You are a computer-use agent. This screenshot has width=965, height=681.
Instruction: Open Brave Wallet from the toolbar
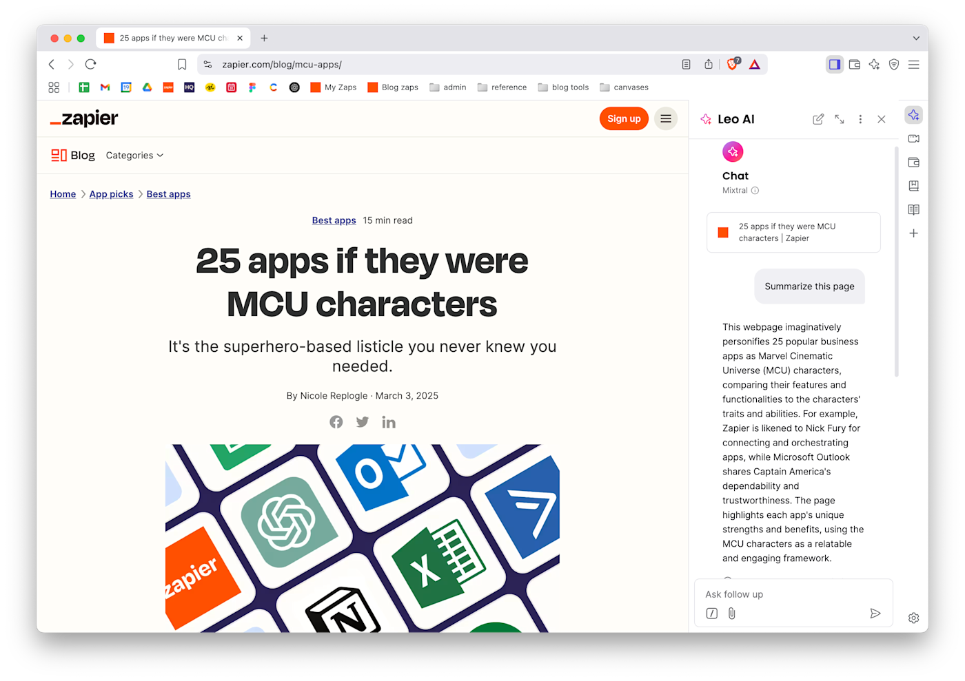pos(855,64)
